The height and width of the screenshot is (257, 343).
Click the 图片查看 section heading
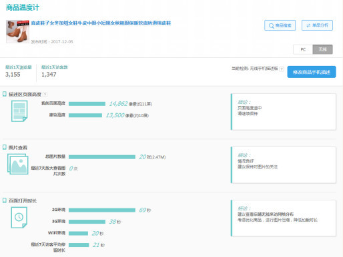(x=18, y=148)
